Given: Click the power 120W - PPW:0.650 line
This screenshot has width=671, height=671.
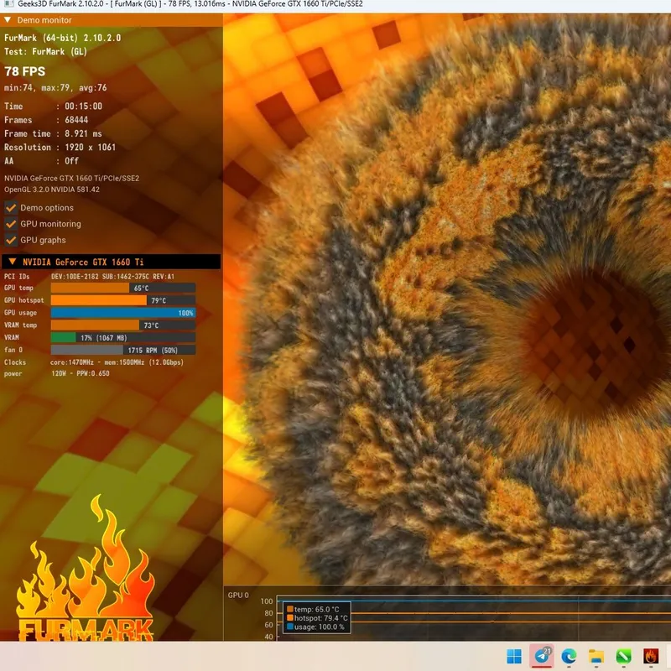Looking at the screenshot, I should coord(81,373).
